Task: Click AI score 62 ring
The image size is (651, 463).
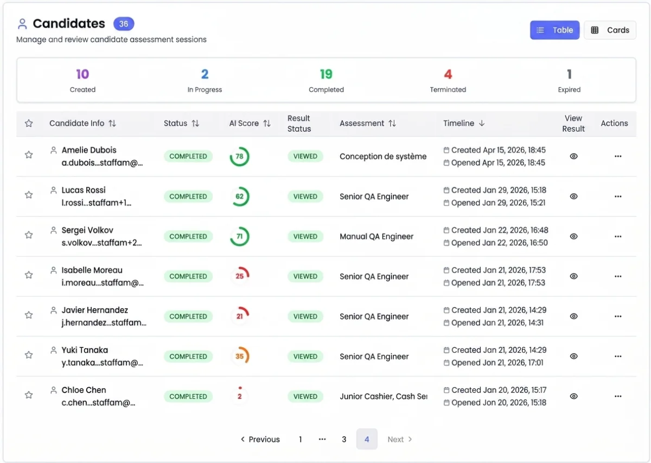Action: (x=239, y=196)
